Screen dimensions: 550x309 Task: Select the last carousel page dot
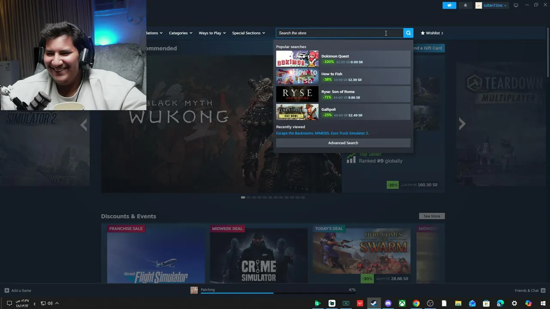[x=303, y=197]
